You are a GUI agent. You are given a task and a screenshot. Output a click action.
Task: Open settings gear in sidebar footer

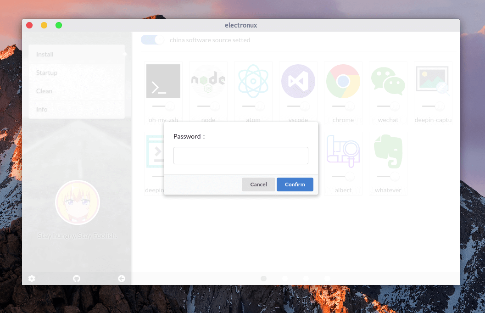coord(32,278)
